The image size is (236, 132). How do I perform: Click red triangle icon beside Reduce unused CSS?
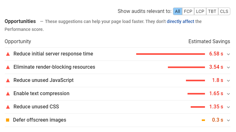[x=8, y=107]
